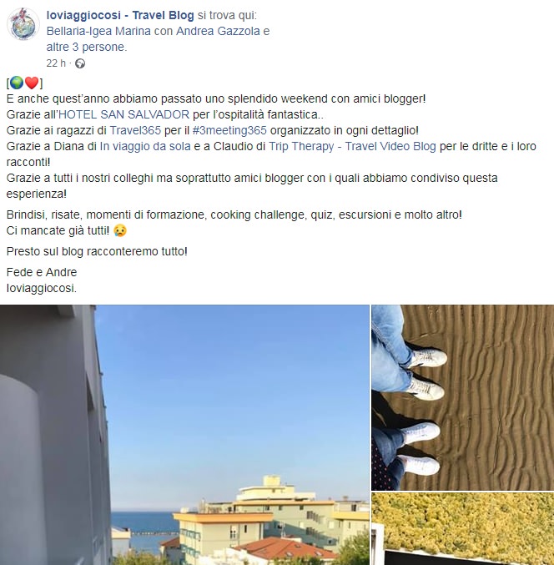Open Trip Therapy - Travel Video Blog link
The image size is (554, 565).
click(352, 146)
